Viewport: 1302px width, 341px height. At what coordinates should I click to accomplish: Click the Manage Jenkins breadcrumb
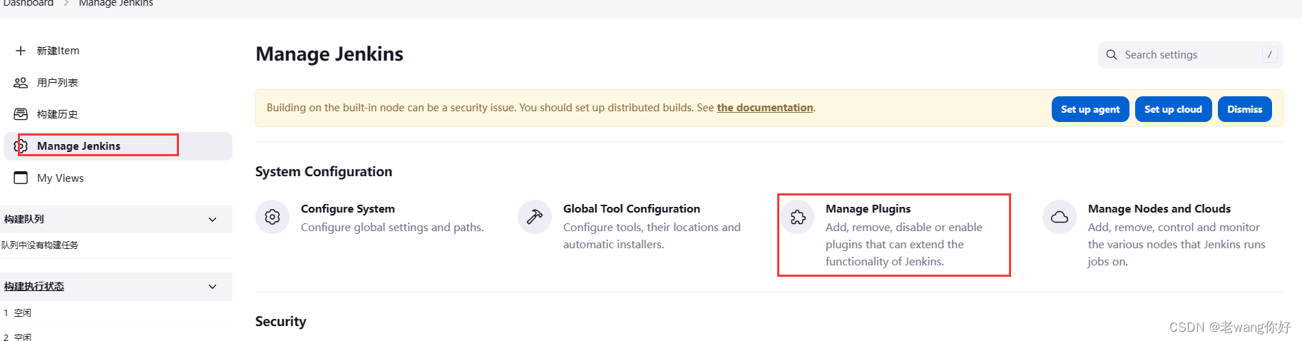pos(116,4)
